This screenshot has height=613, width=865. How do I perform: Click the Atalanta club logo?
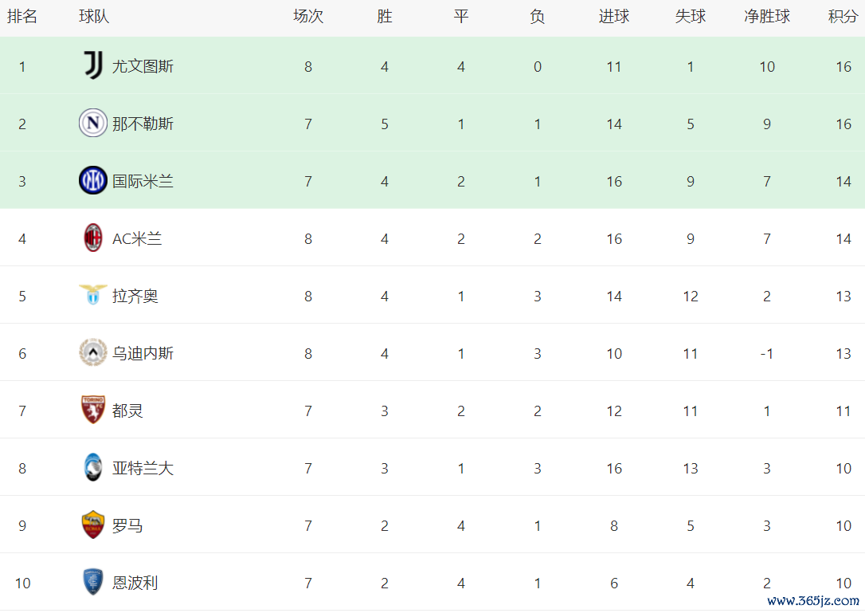point(92,467)
